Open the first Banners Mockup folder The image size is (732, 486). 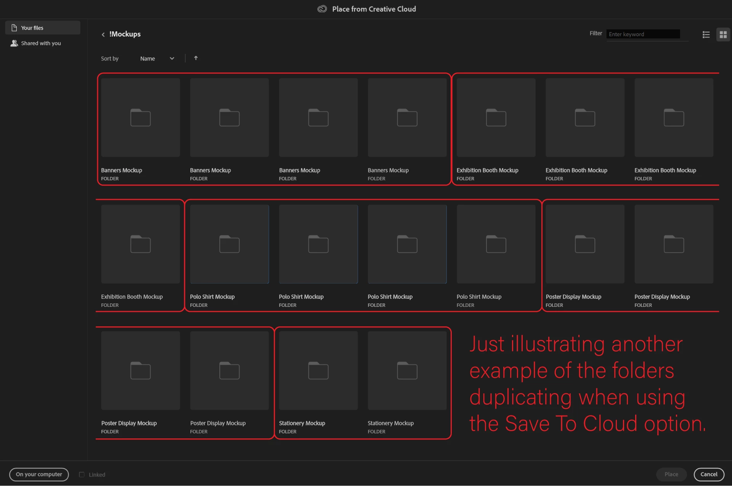[140, 118]
